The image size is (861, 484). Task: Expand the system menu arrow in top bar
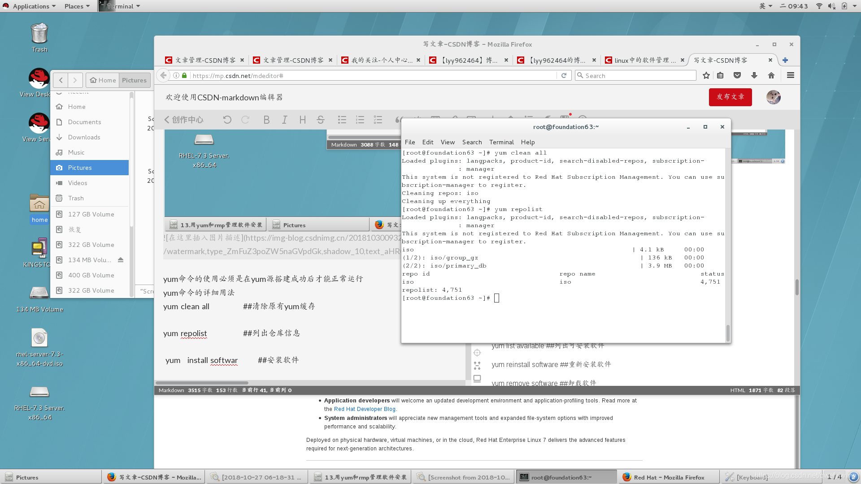click(x=855, y=6)
